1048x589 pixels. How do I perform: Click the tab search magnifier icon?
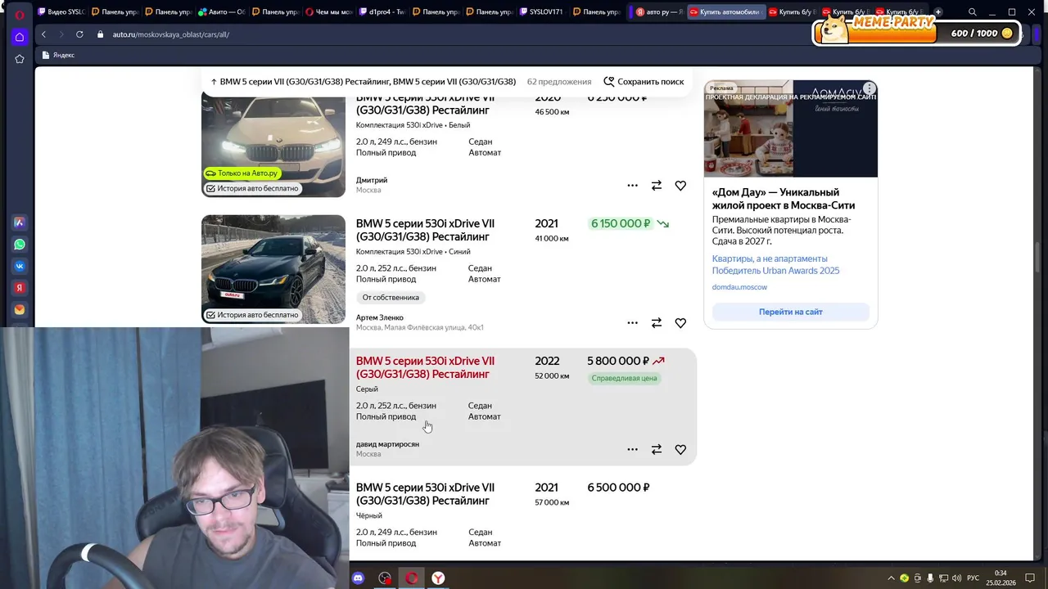(x=972, y=12)
